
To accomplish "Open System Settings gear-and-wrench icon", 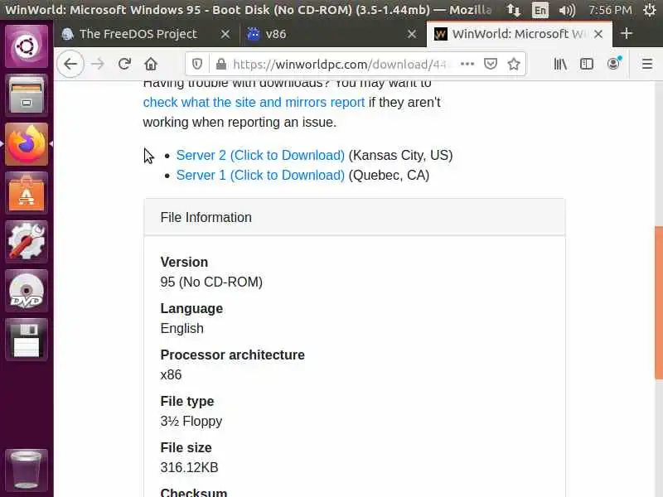I will point(27,242).
